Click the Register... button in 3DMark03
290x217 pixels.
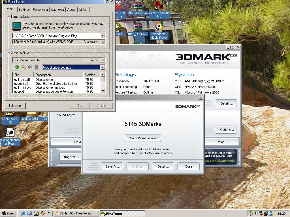(71, 157)
